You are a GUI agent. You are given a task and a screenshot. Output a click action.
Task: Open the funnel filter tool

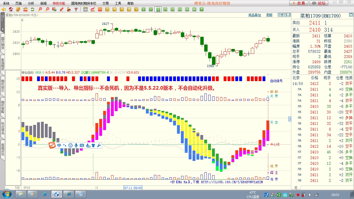pyautogui.click(x=76, y=9)
